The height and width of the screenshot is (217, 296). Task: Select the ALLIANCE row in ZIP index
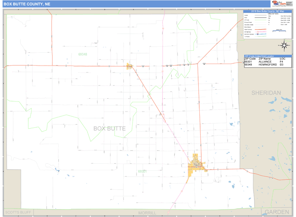265,62
